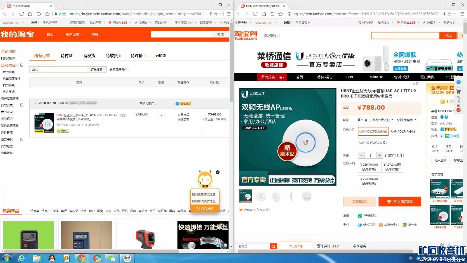Viewport: 467px width, 263px height.
Task: Open the 更多市场 dropdown beside the Taobao logo
Action: 271,35
